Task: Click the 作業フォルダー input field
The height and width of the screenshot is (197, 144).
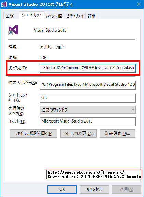Action: pyautogui.click(x=88, y=85)
